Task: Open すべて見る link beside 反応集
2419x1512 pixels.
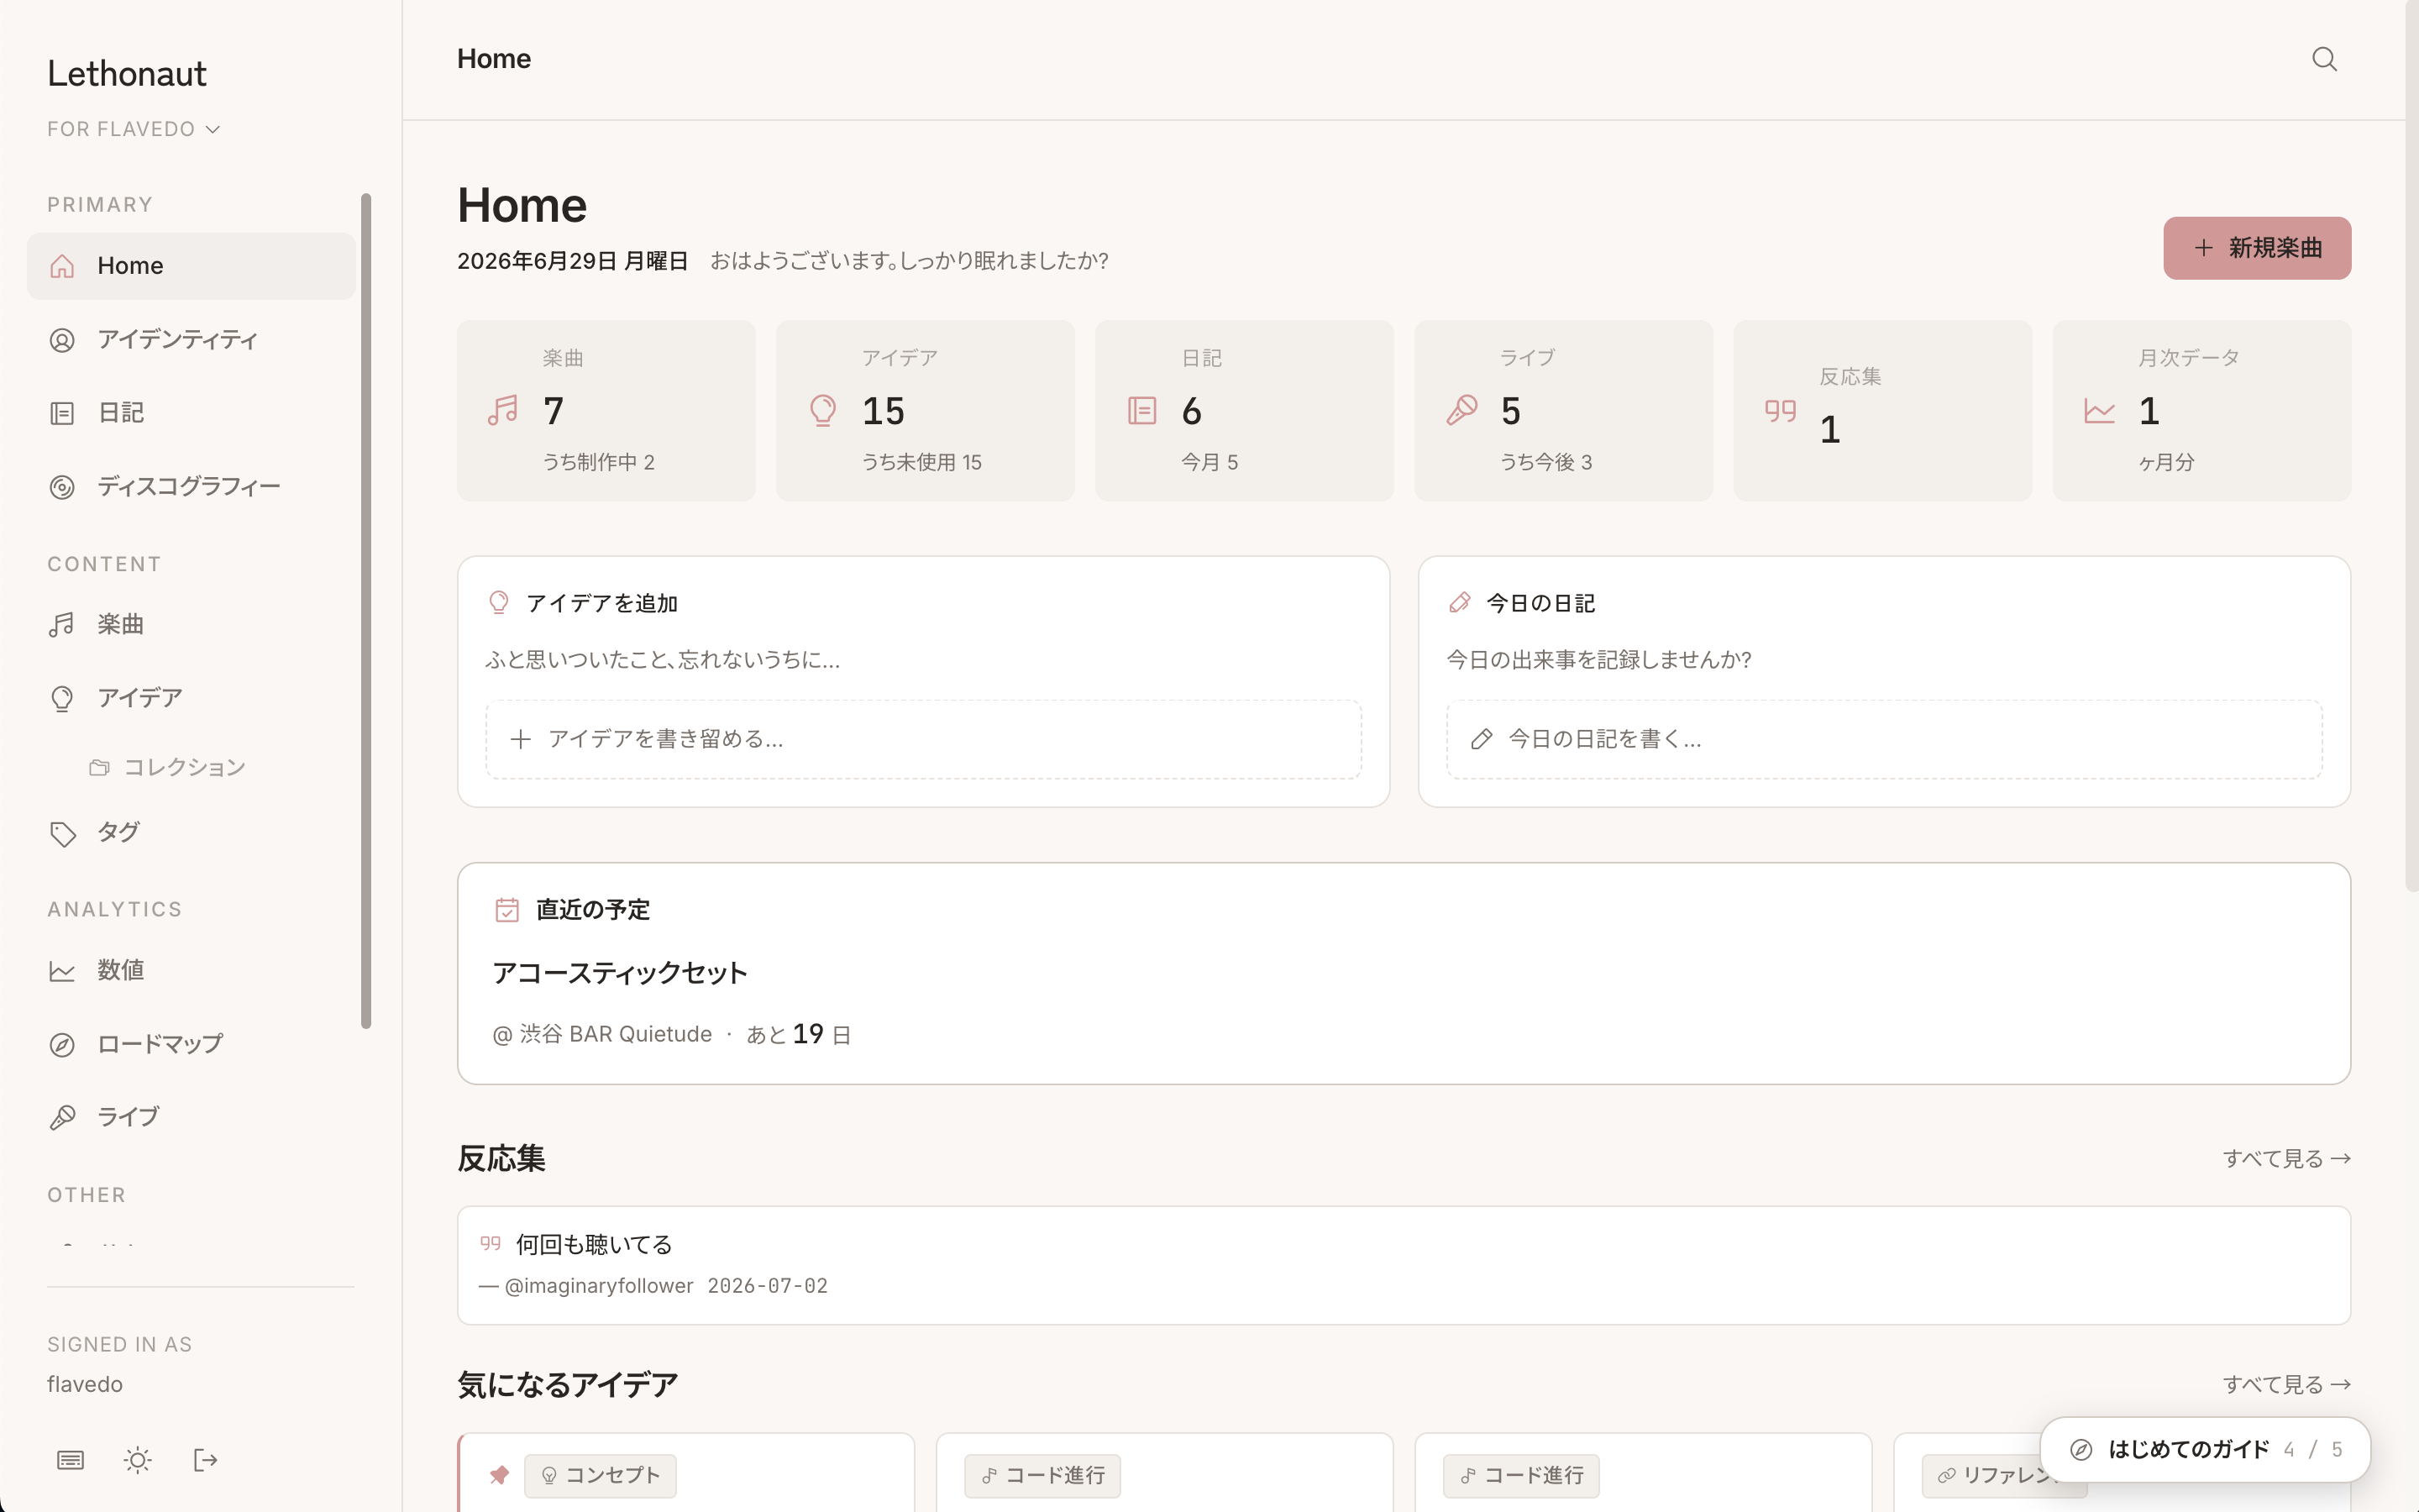Action: 2286,1158
